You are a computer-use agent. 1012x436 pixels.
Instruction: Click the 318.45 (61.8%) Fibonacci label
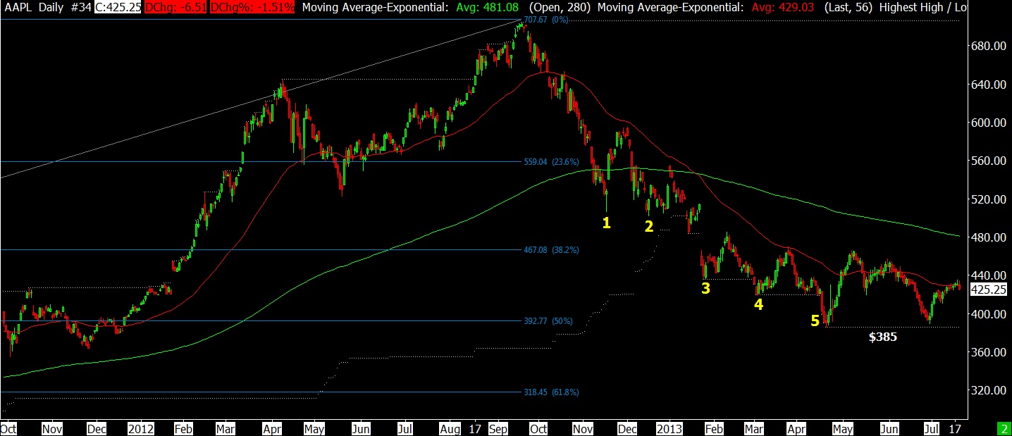(x=550, y=392)
